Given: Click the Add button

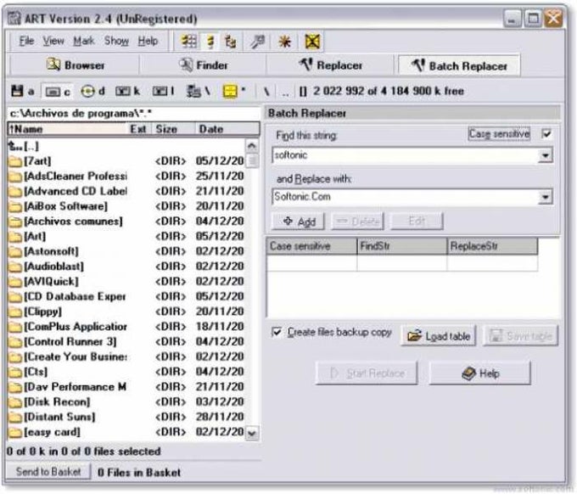Looking at the screenshot, I should [299, 222].
